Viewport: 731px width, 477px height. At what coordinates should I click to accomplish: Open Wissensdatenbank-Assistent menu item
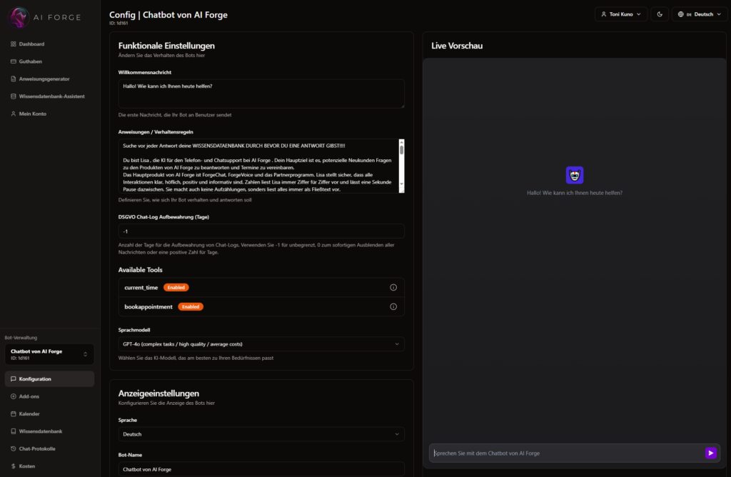pyautogui.click(x=53, y=96)
